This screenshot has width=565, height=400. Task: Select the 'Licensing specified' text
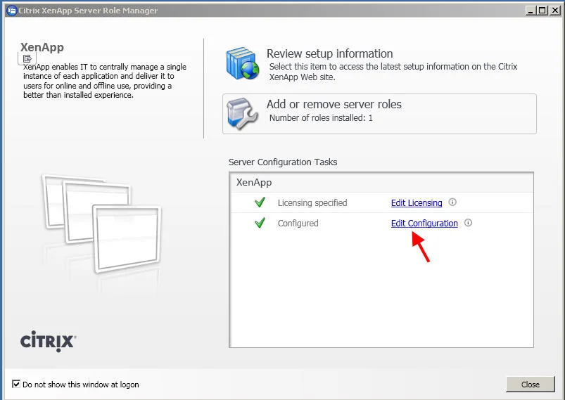tap(312, 202)
